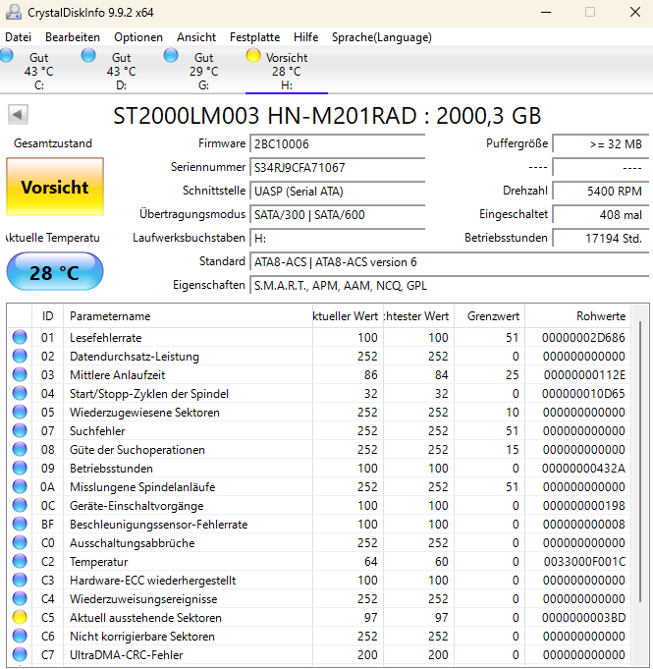Open the Bearbeiten menu
The image size is (653, 669).
[73, 37]
